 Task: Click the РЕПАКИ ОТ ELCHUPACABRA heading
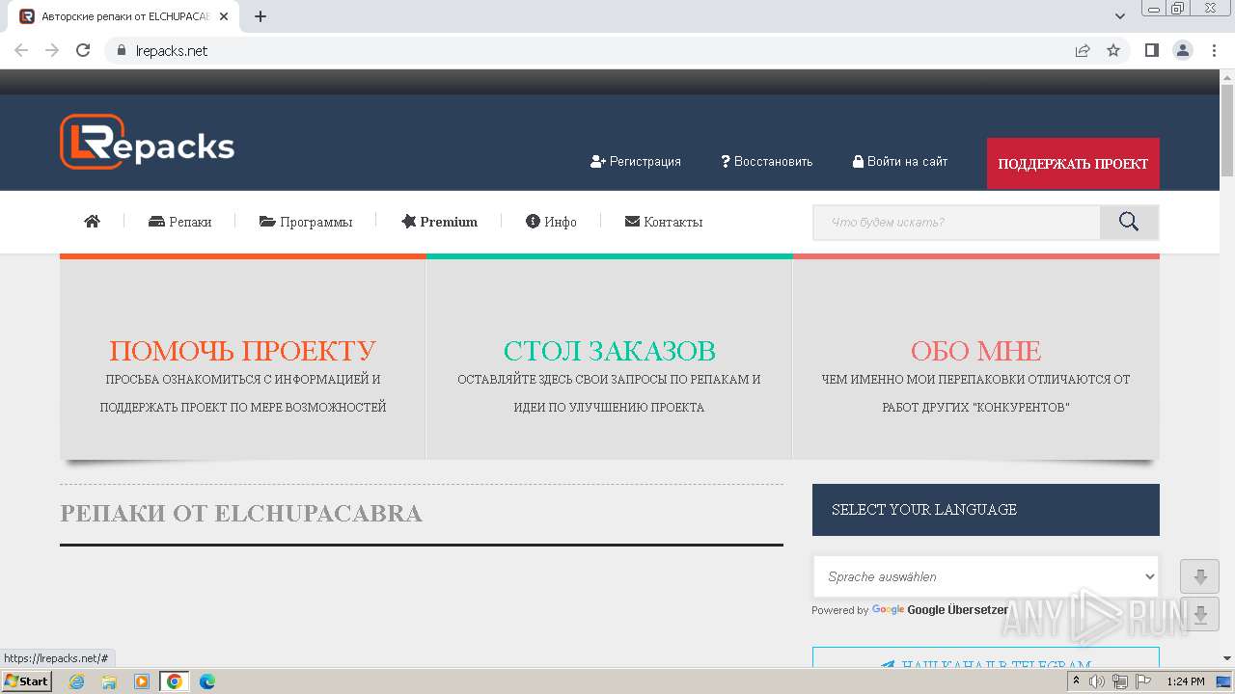point(241,514)
